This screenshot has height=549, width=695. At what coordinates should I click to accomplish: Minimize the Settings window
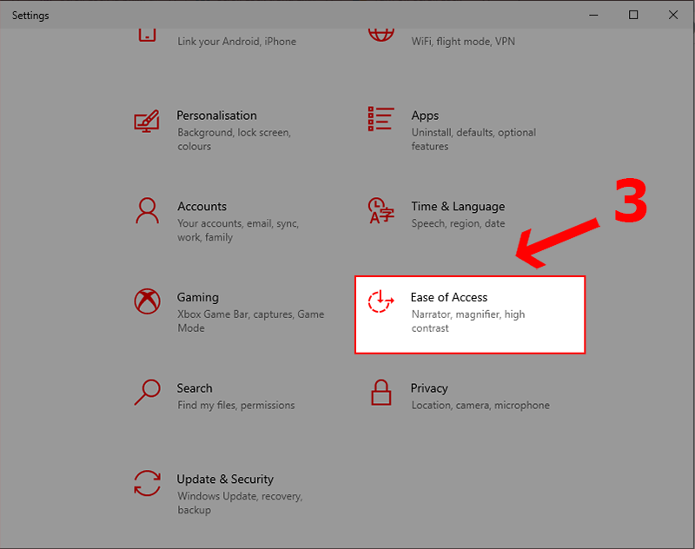click(593, 15)
